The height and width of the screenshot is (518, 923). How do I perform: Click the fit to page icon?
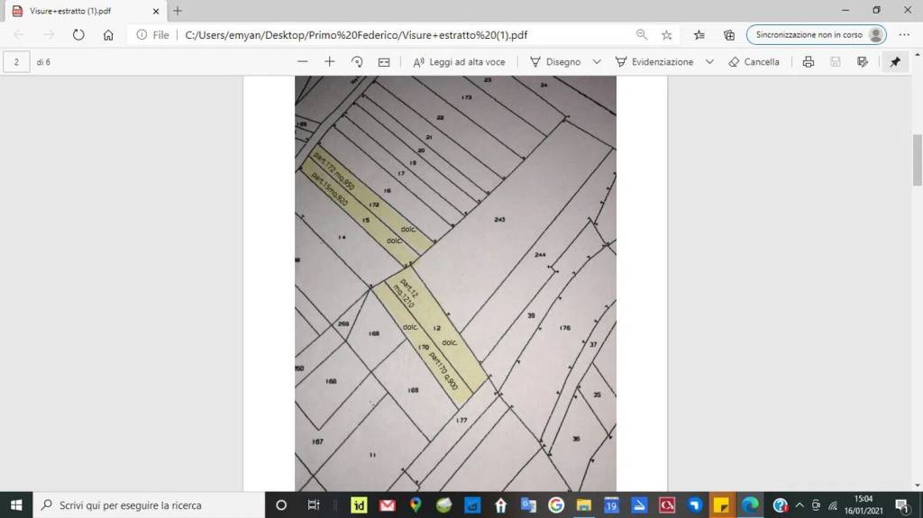[x=384, y=62]
